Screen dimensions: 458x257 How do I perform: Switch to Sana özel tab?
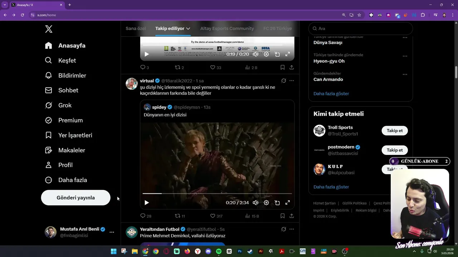136,29
